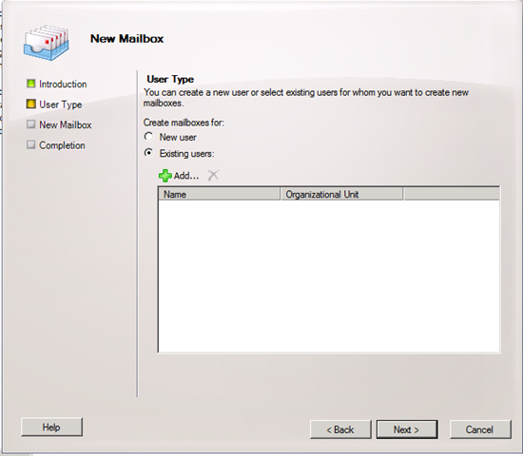Image resolution: width=523 pixels, height=456 pixels.
Task: Click the Next button
Action: tap(407, 429)
